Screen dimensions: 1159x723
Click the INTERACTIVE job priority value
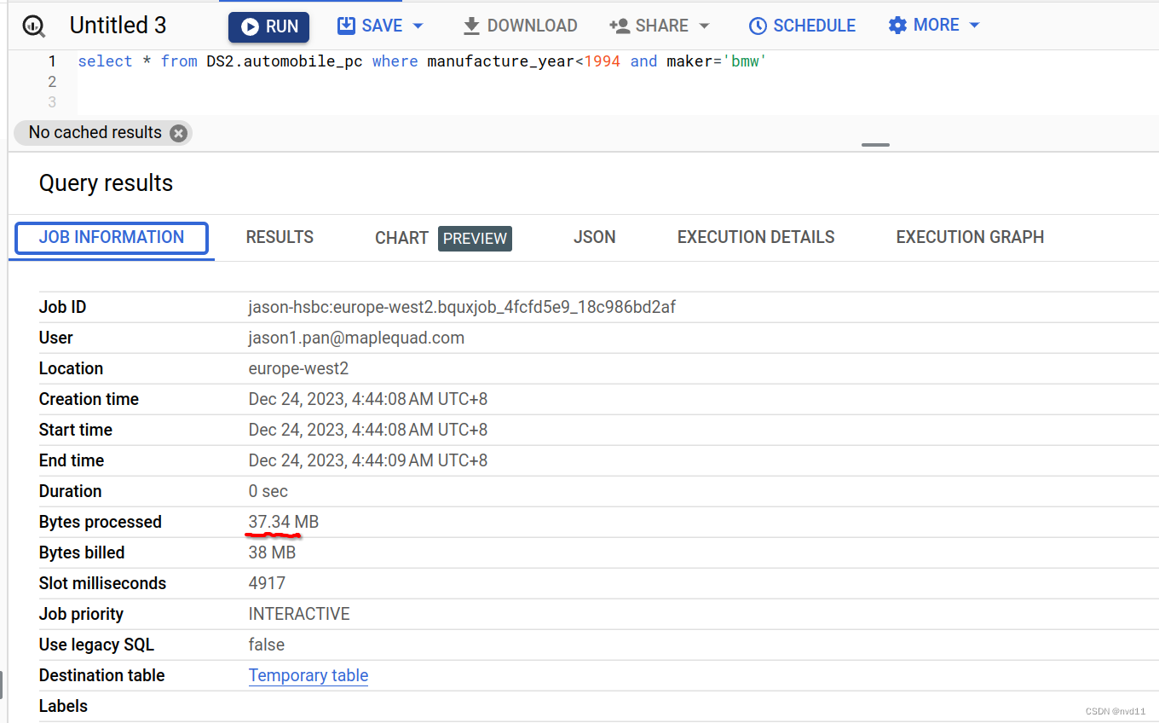click(299, 614)
